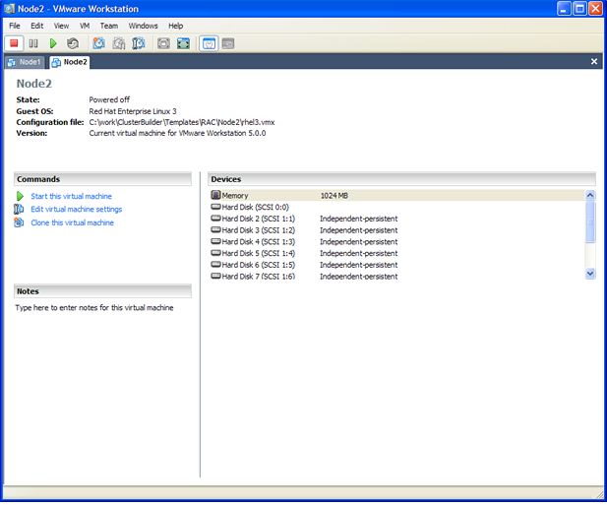Minimize the VMware Workstation window
The width and height of the screenshot is (607, 505).
pos(564,9)
